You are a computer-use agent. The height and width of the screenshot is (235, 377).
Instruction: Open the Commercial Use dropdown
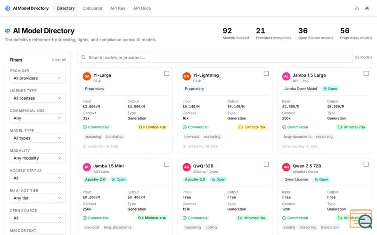[38, 118]
